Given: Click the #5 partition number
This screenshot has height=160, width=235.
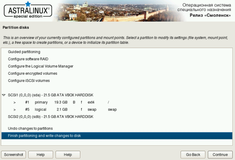Looking at the screenshot, I should (27, 109).
